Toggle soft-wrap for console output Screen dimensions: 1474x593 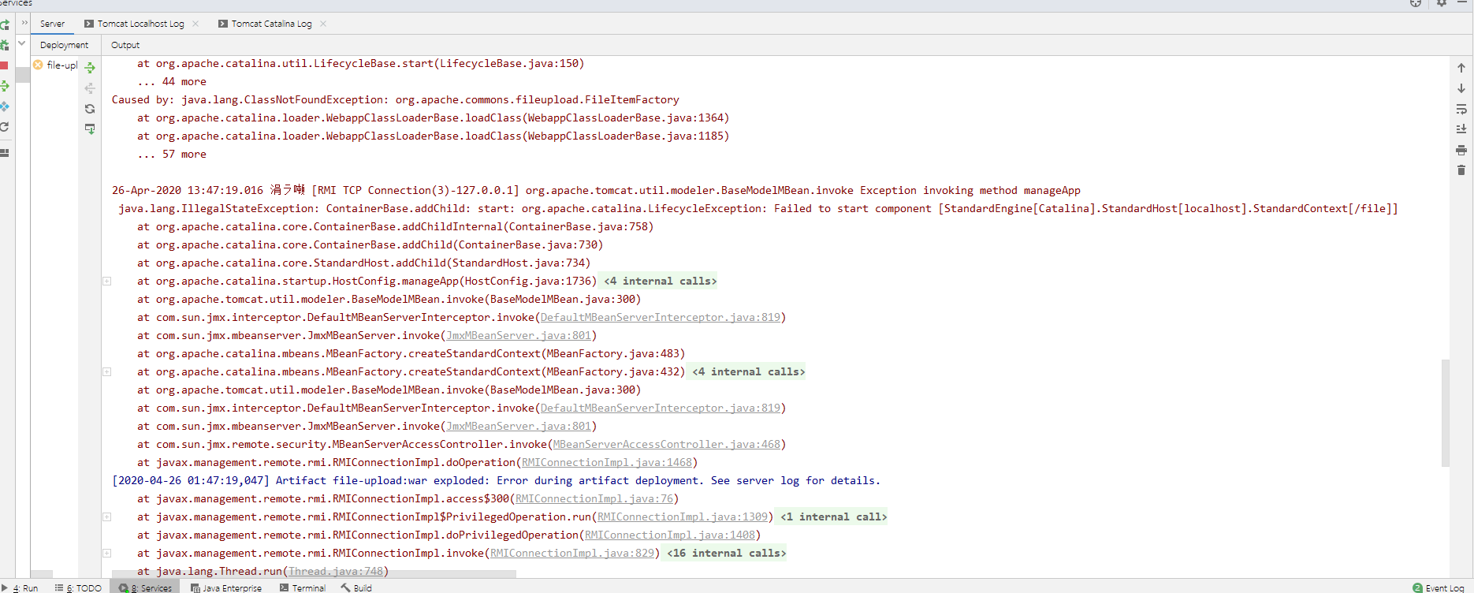pyautogui.click(x=1461, y=109)
